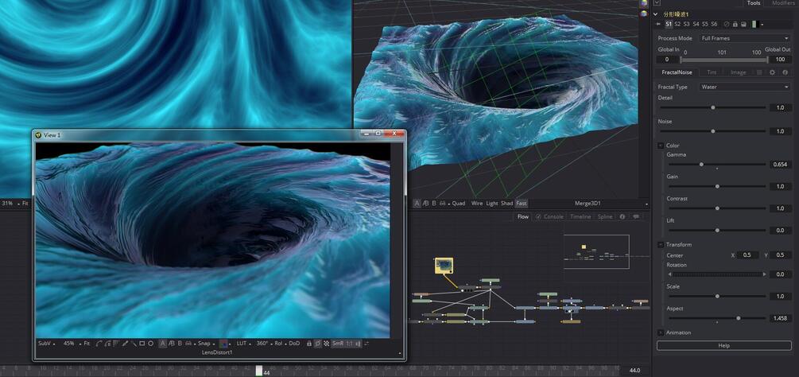The height and width of the screenshot is (377, 799).
Task: Click the Global Out value field
Action: coord(780,60)
